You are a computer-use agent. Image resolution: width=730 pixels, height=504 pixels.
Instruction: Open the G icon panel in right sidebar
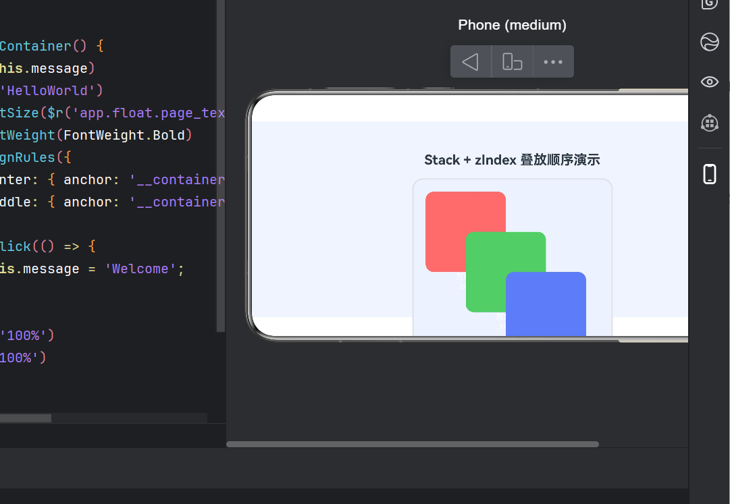coord(710,4)
